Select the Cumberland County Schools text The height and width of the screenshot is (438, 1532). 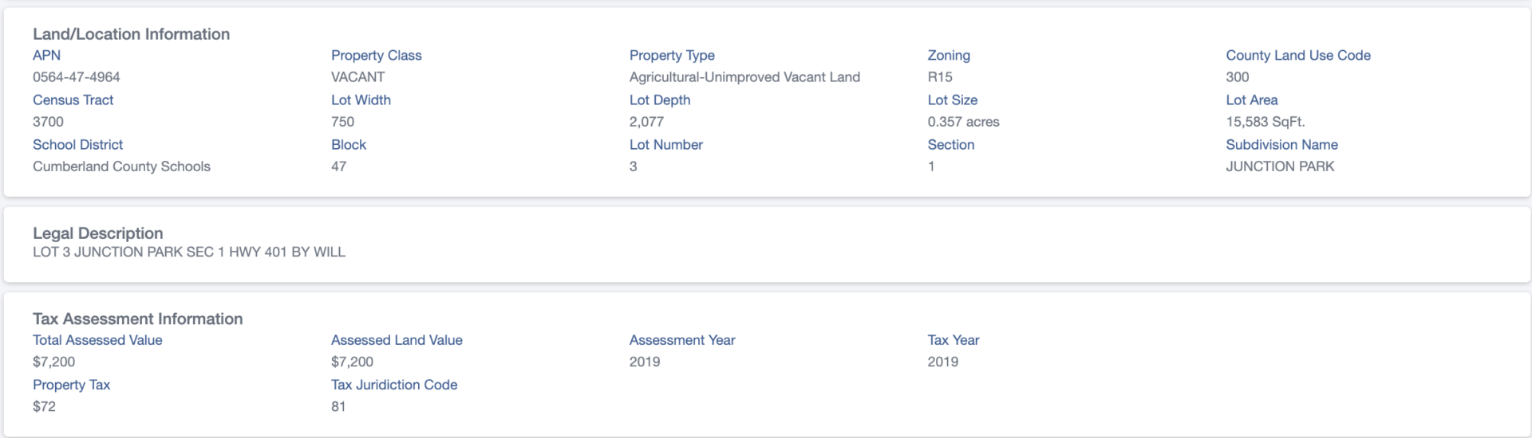pos(121,166)
